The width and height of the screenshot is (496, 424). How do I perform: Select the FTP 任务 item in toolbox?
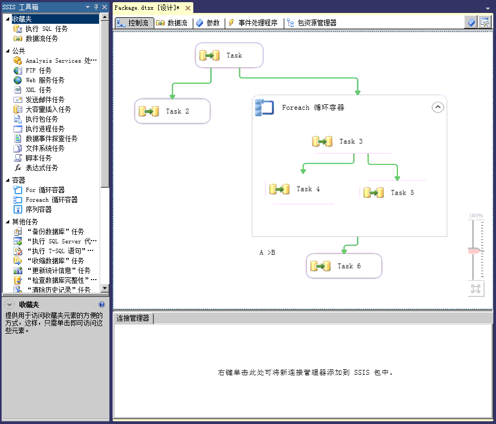pyautogui.click(x=38, y=70)
